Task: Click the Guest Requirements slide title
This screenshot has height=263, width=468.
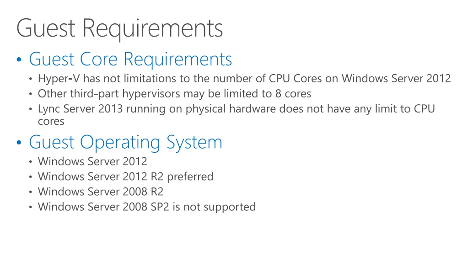Action: click(x=120, y=29)
